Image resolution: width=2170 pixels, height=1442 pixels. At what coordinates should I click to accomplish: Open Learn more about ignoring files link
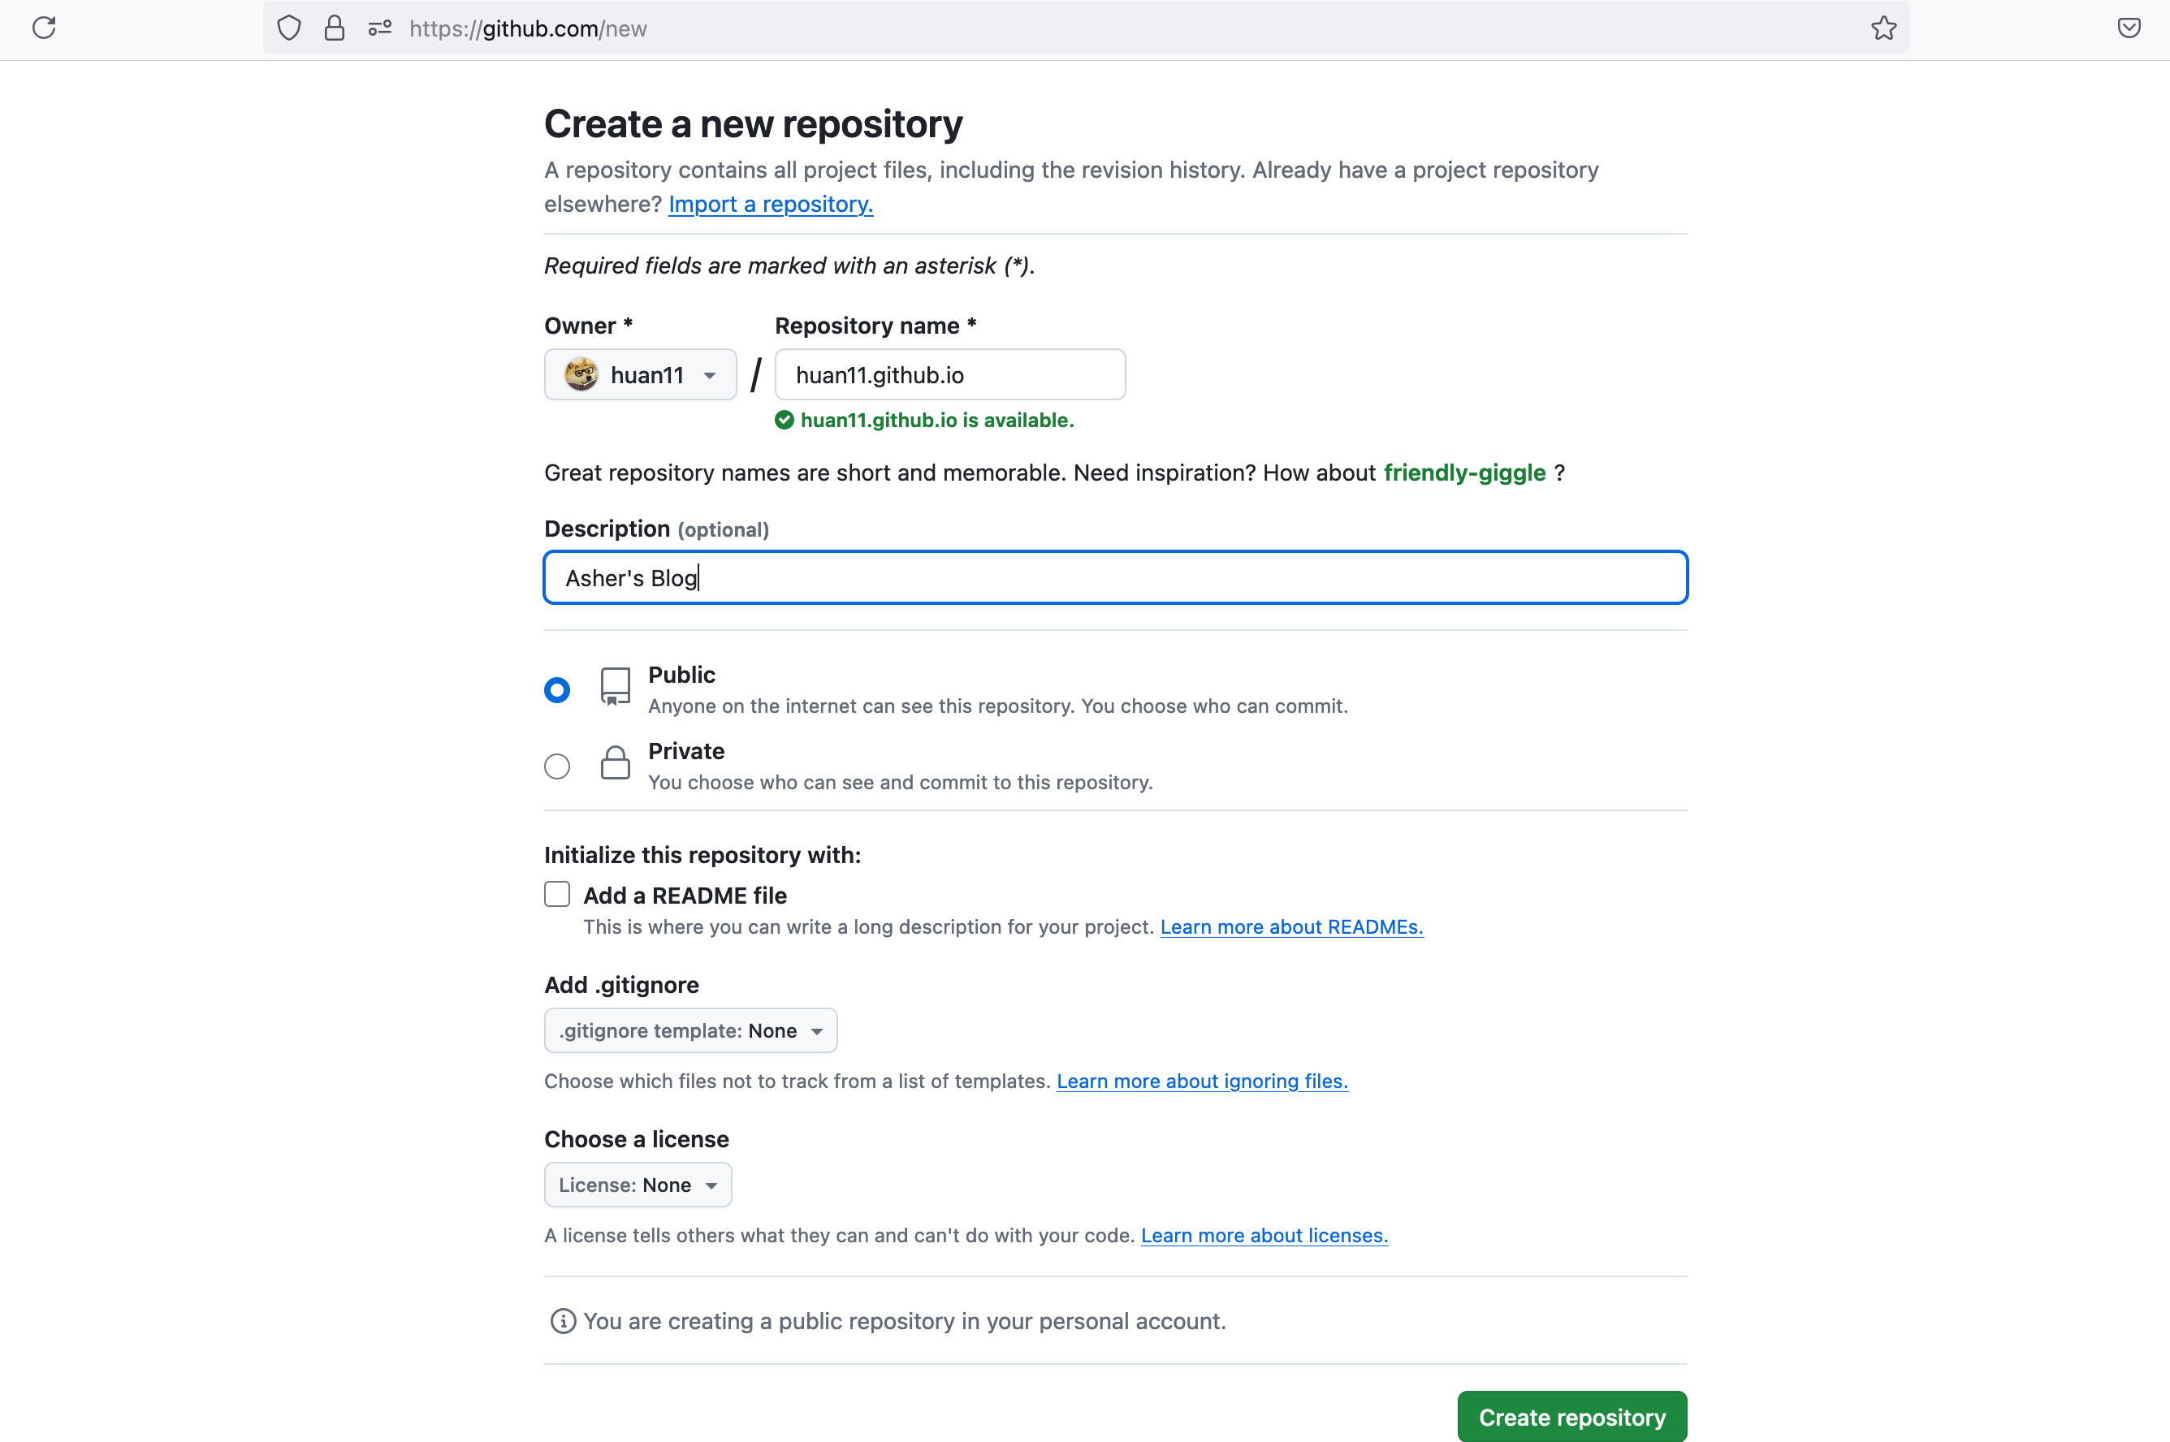[1202, 1081]
